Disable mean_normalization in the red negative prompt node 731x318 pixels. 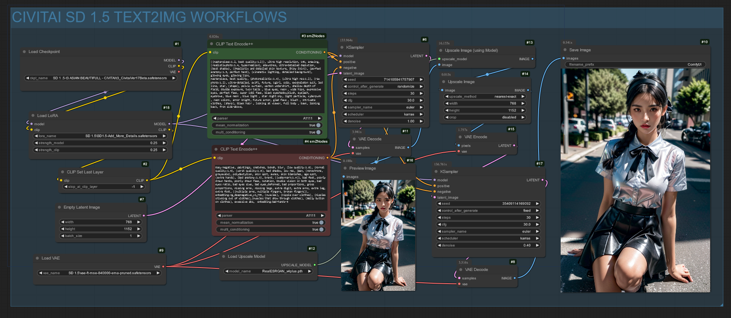coord(321,223)
